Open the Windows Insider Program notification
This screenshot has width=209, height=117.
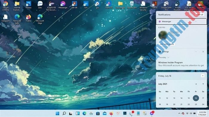coord(181,64)
